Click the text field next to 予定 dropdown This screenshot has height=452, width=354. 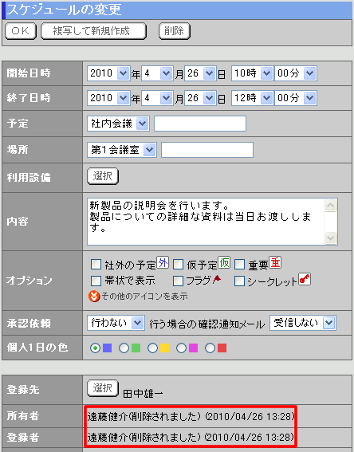click(x=200, y=124)
